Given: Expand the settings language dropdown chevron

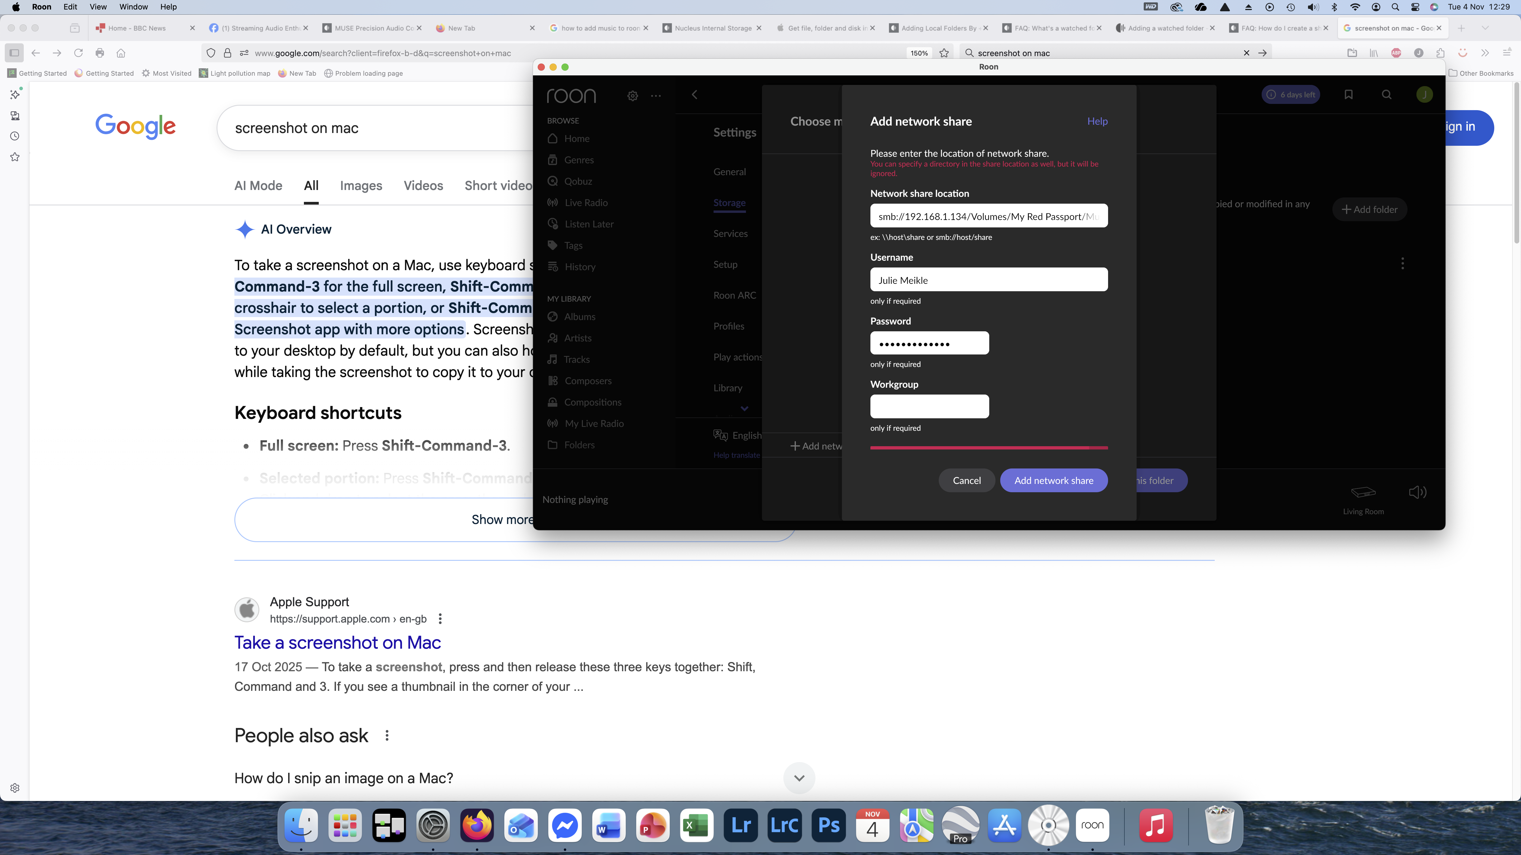Looking at the screenshot, I should point(744,408).
